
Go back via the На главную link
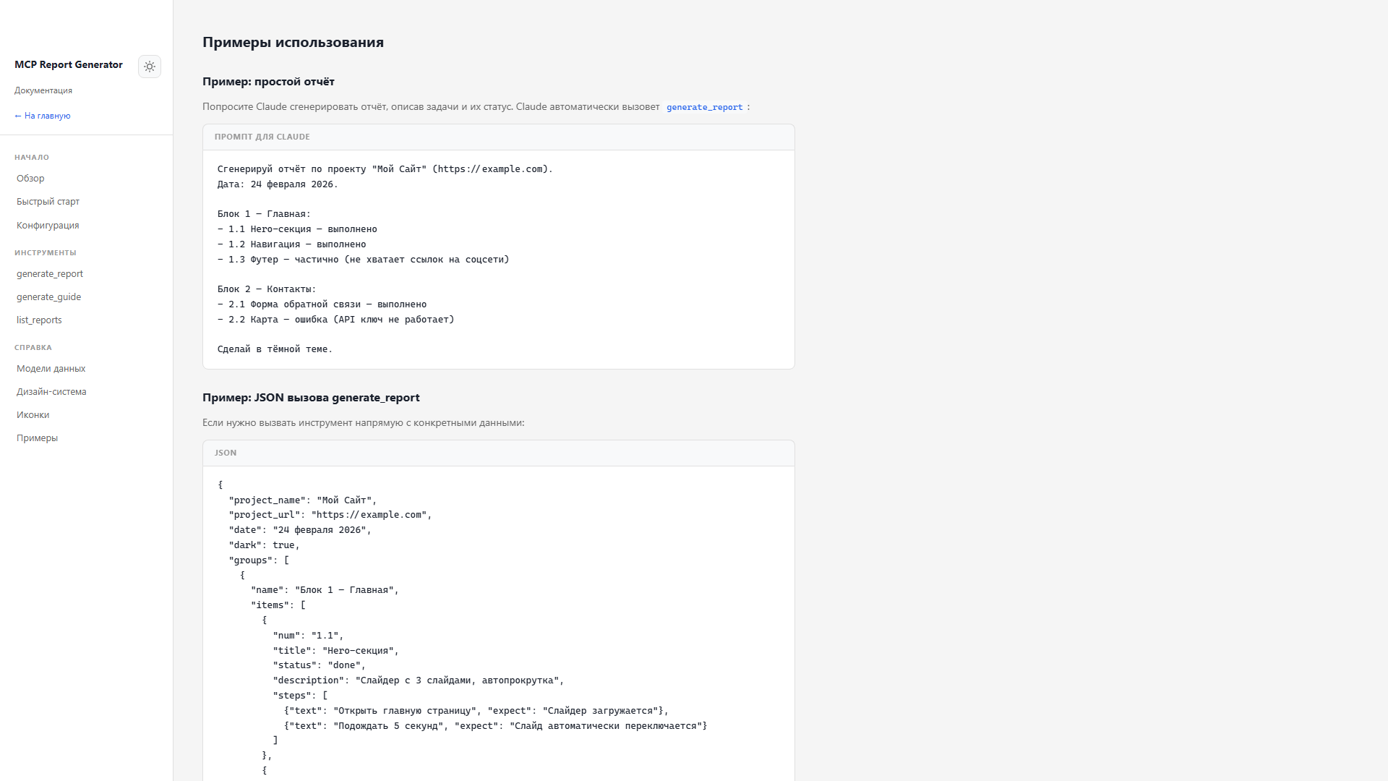[x=43, y=116]
